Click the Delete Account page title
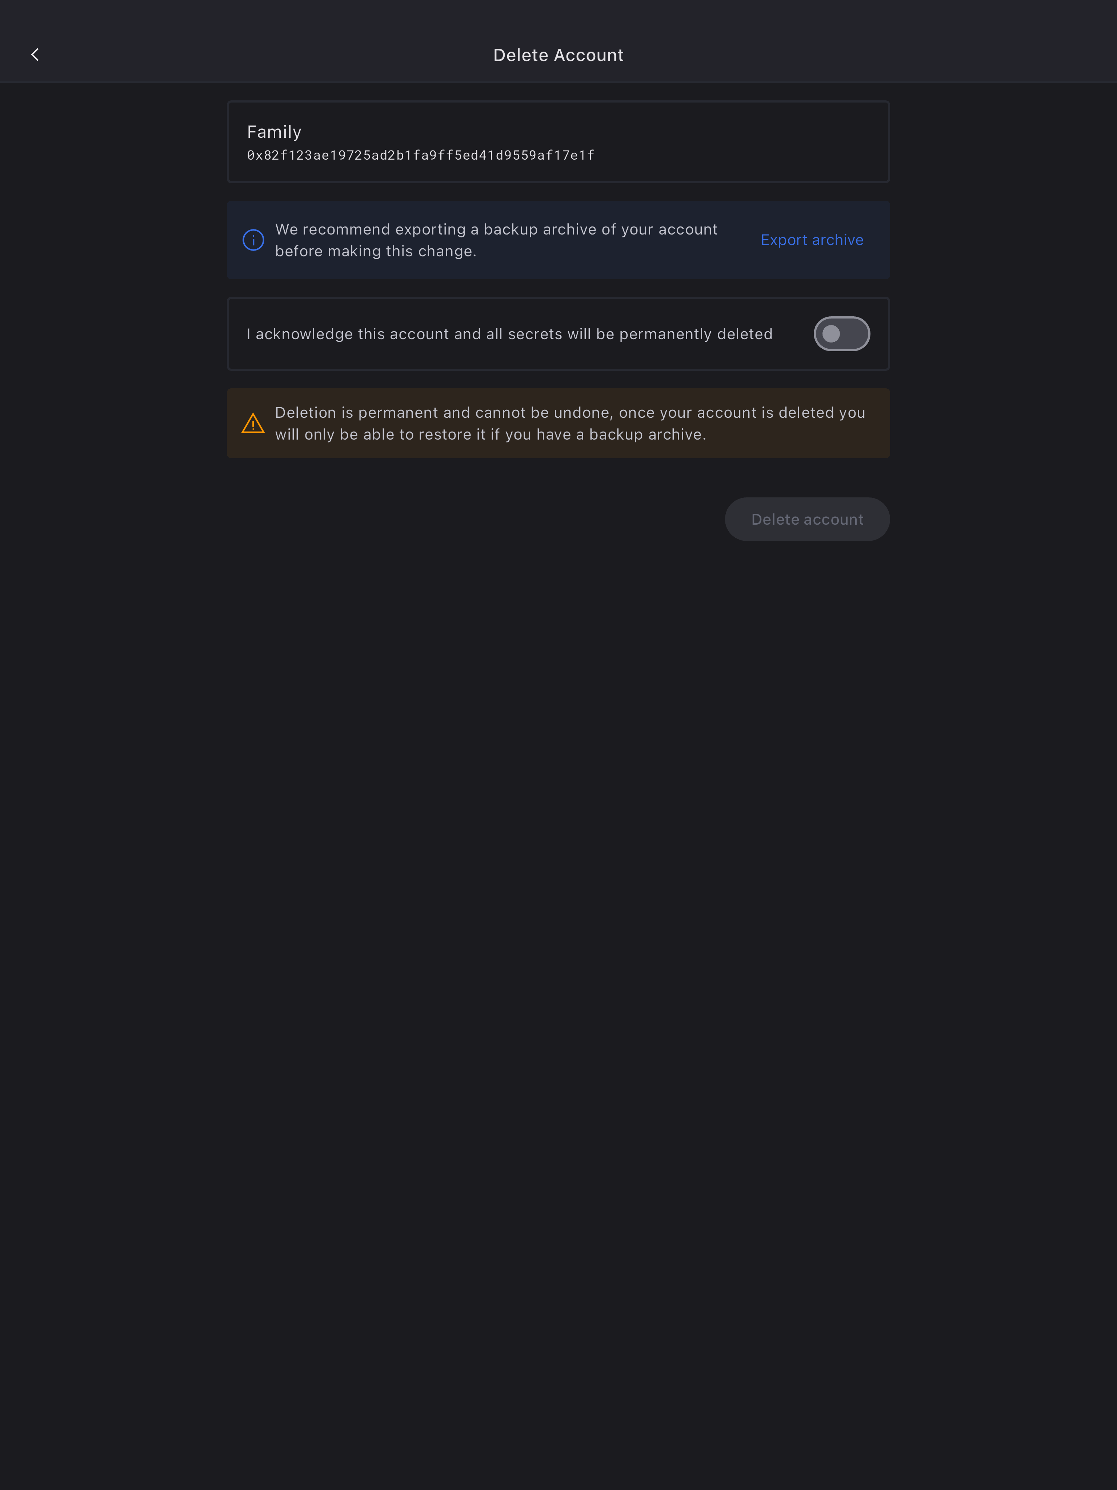 pos(558,55)
